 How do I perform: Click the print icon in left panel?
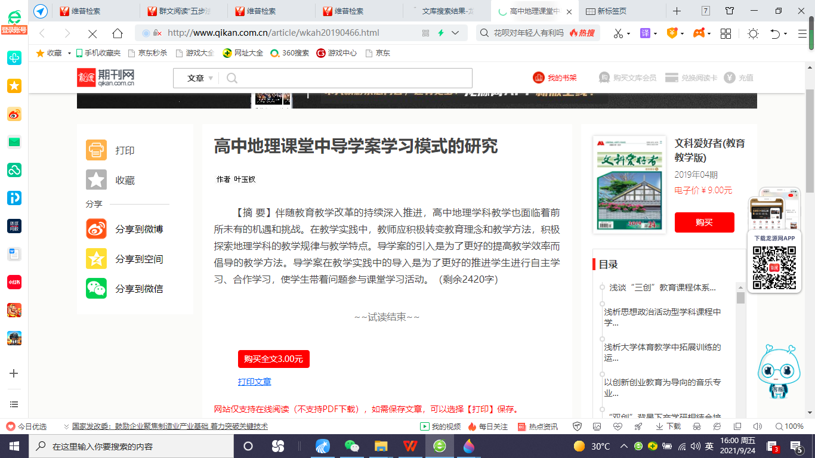pyautogui.click(x=96, y=150)
